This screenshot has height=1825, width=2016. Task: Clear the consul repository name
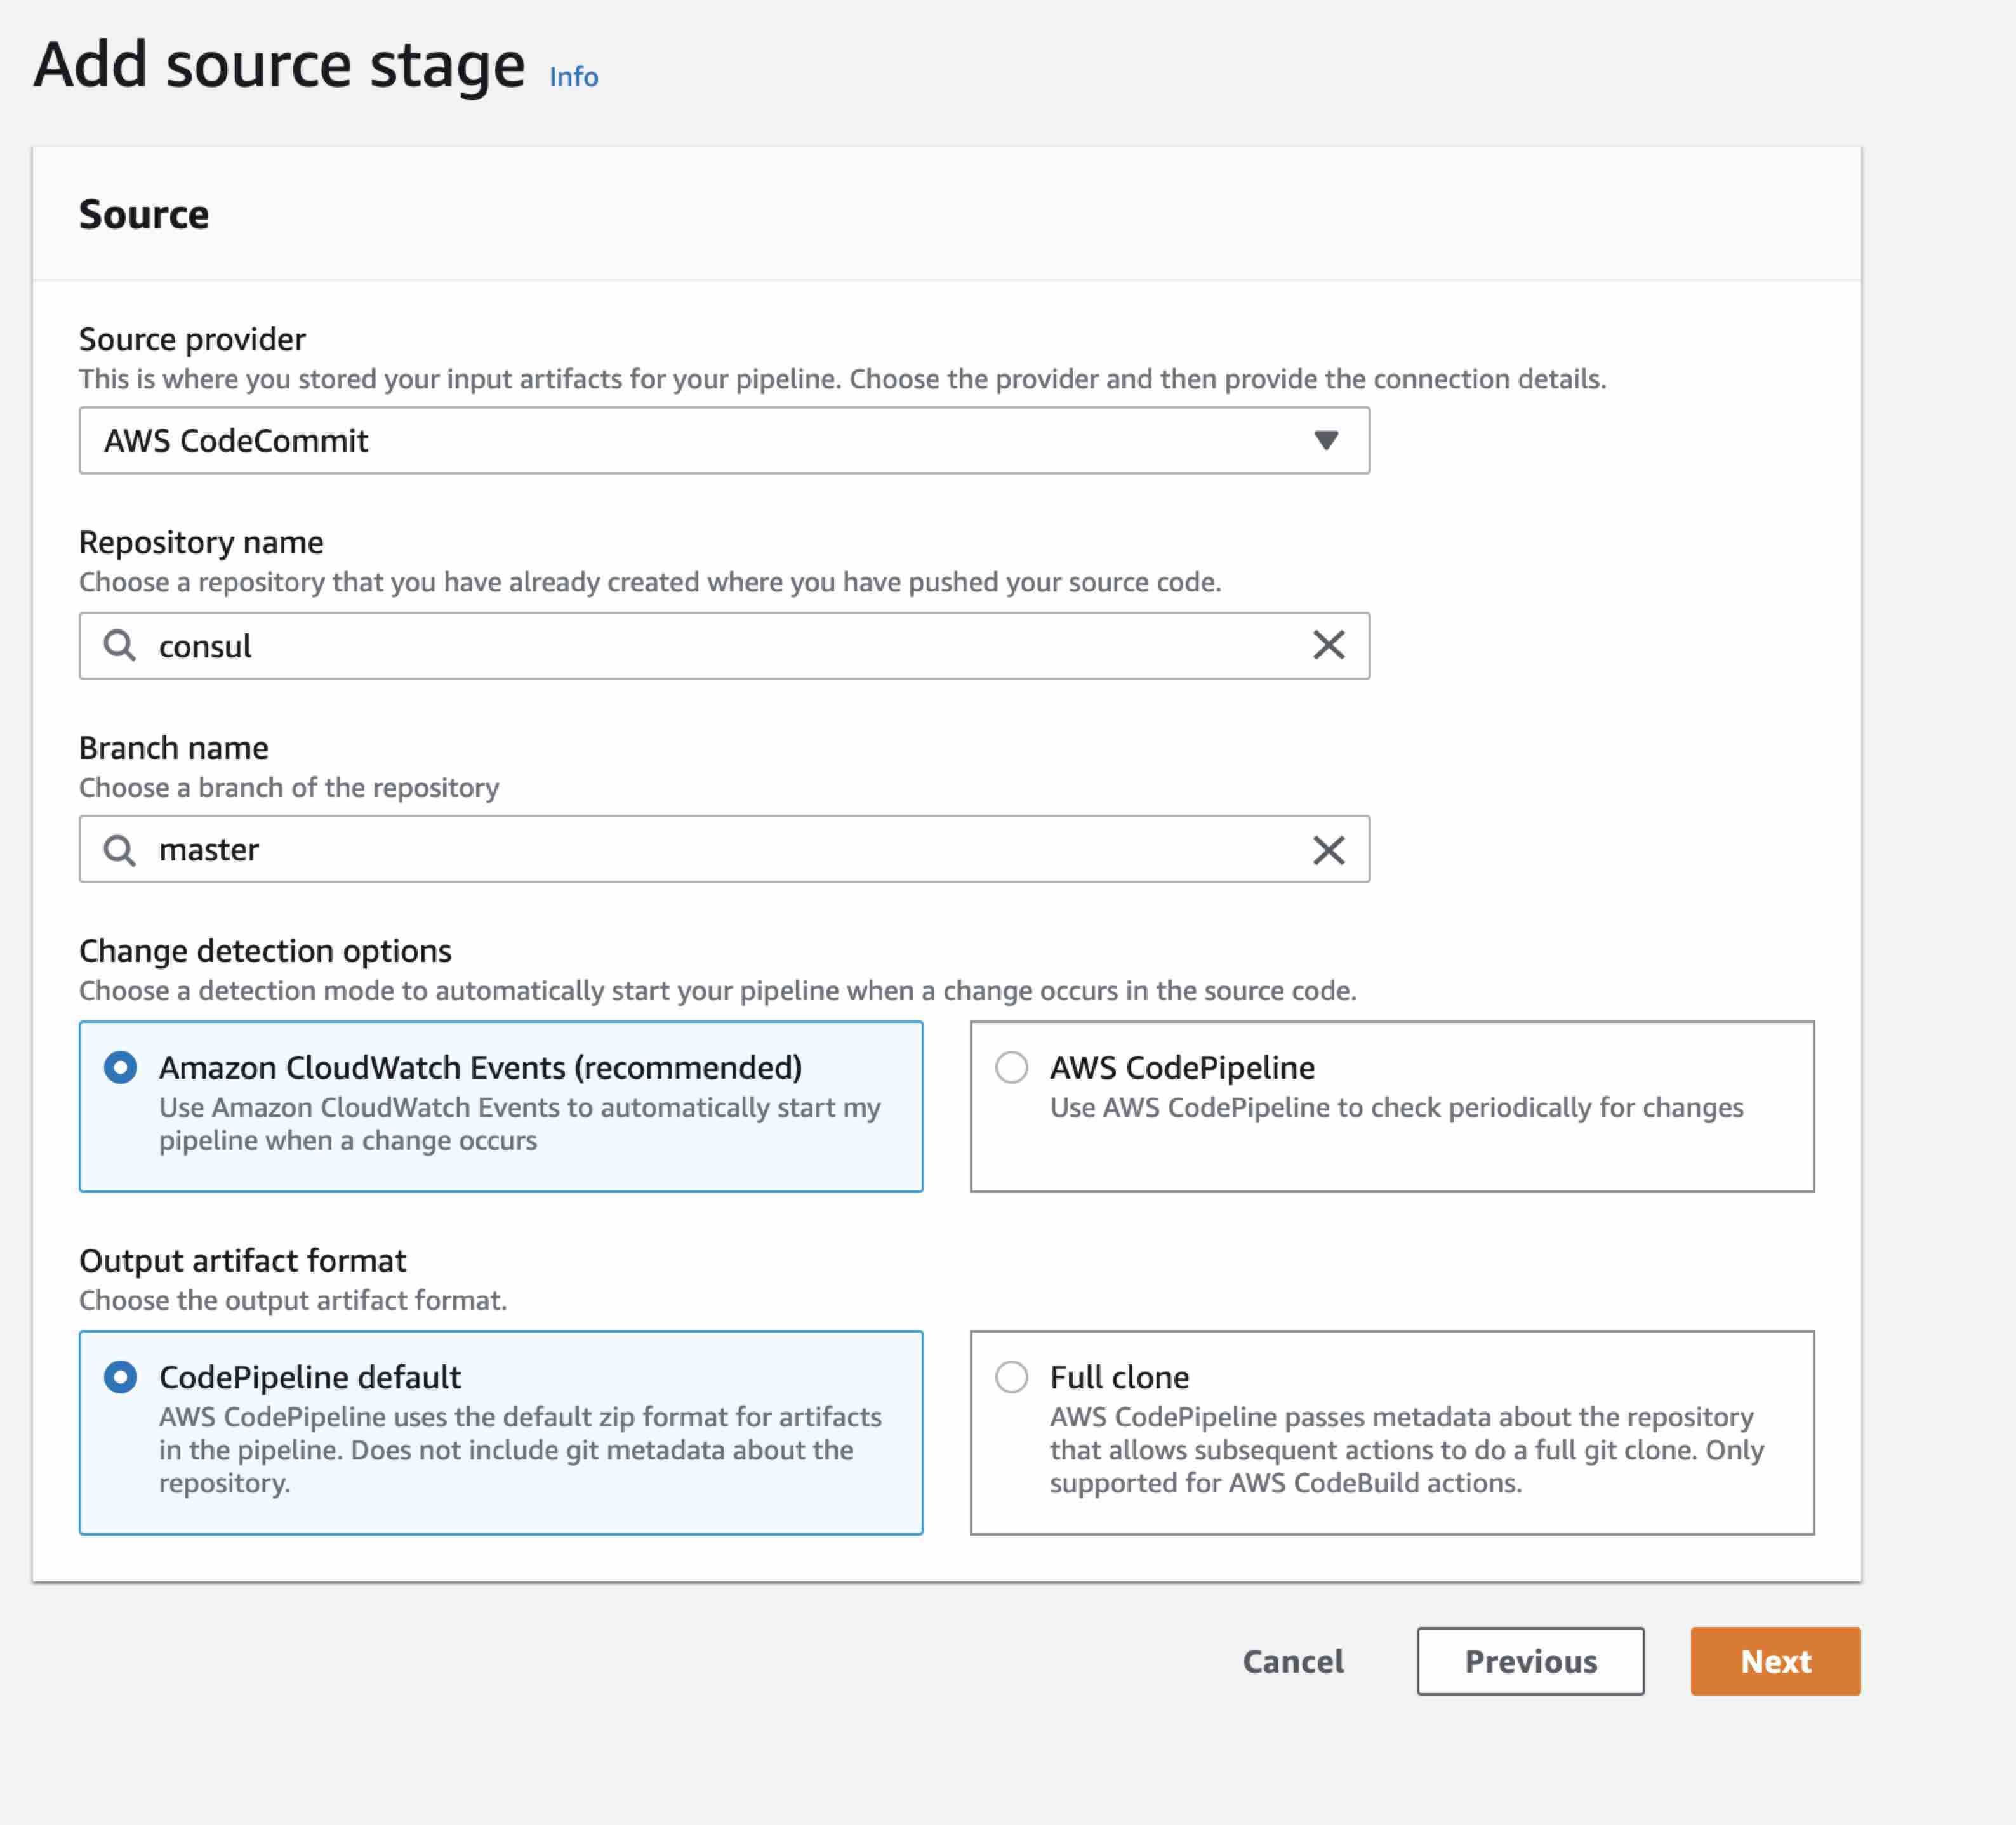coord(1328,645)
